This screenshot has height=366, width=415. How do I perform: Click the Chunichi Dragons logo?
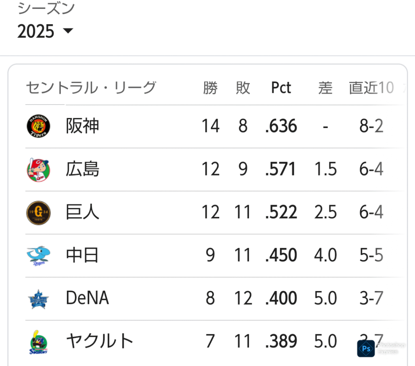tap(39, 256)
